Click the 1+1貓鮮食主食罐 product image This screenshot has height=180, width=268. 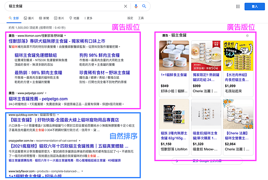pyautogui.click(x=174, y=56)
